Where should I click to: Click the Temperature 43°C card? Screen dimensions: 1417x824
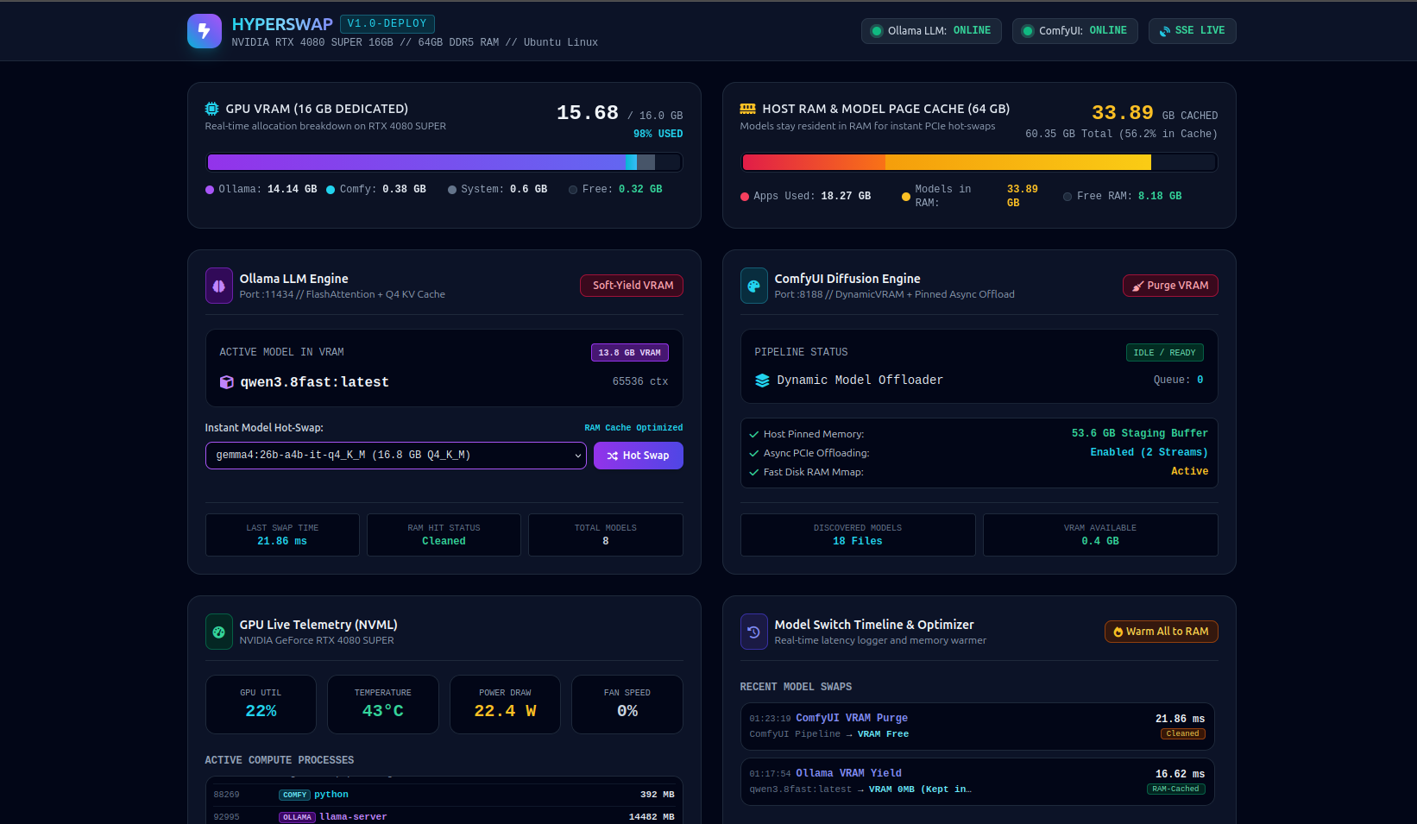click(383, 705)
